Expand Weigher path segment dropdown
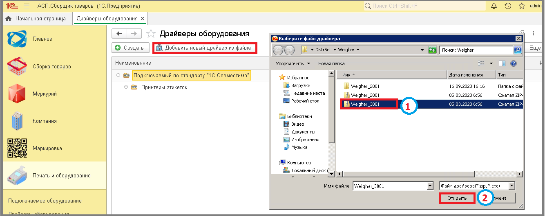Screen dimensions: 545x216 point(358,50)
